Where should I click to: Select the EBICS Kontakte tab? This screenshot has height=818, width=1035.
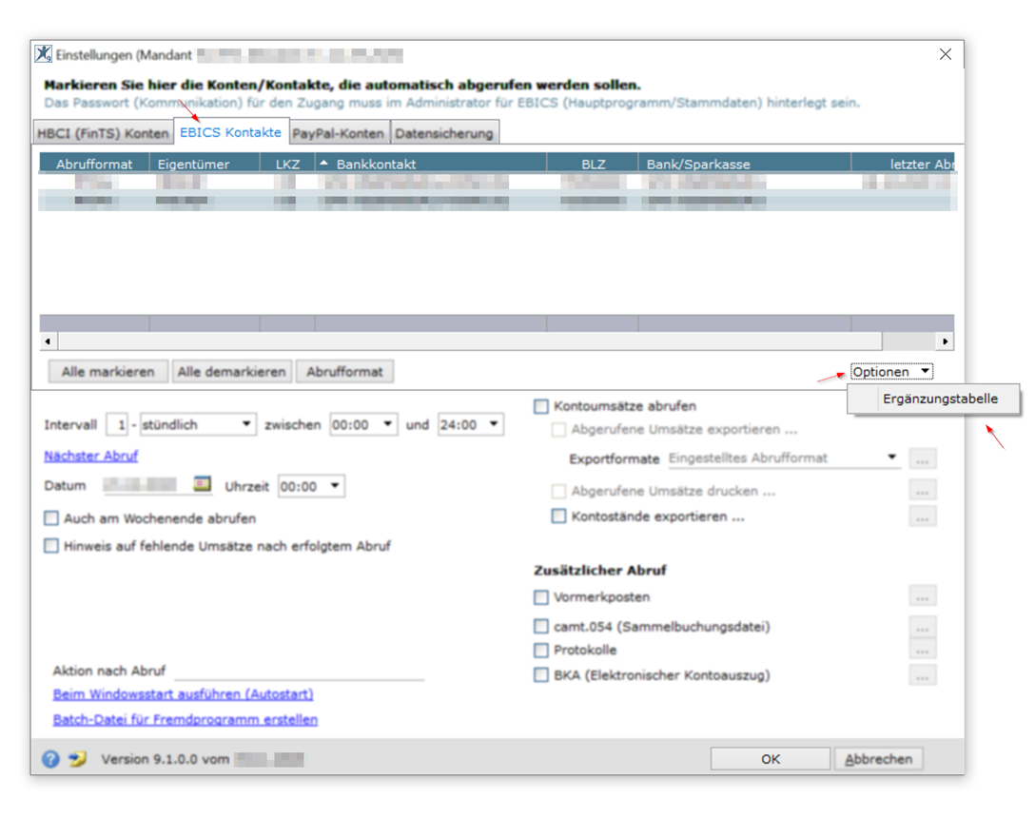230,132
